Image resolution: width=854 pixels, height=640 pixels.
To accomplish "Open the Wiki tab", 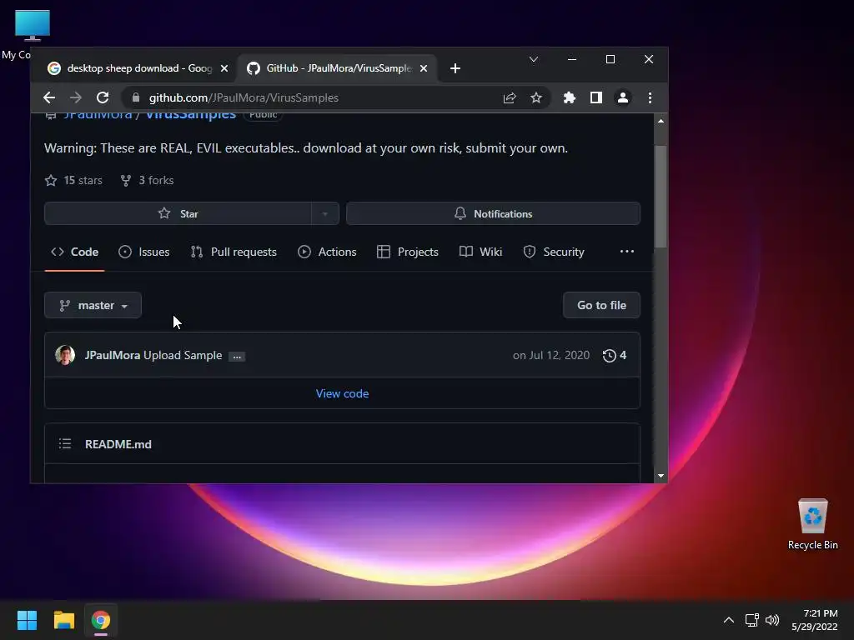I will 481,252.
